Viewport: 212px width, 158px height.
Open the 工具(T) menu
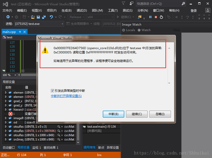[x=113, y=11]
